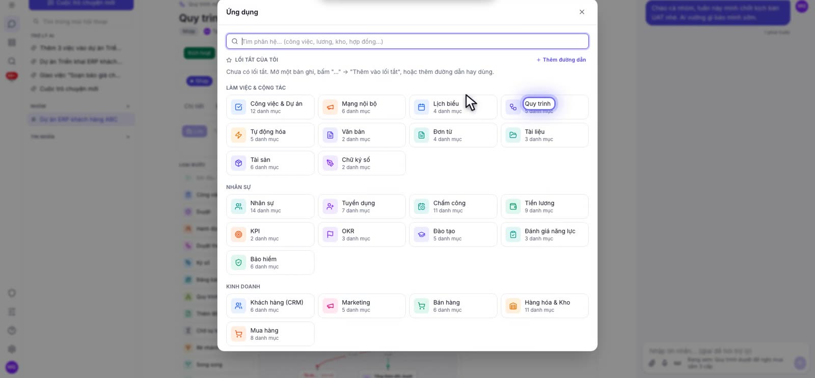
Task: Open the Tiền lương module card
Action: pyautogui.click(x=545, y=206)
